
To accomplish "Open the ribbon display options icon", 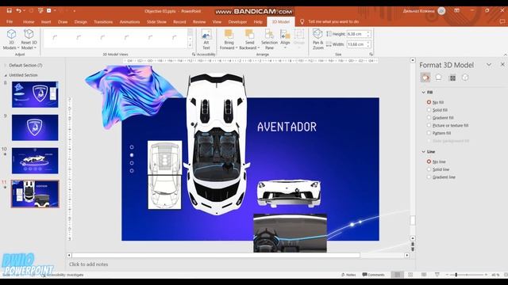I will point(457,10).
